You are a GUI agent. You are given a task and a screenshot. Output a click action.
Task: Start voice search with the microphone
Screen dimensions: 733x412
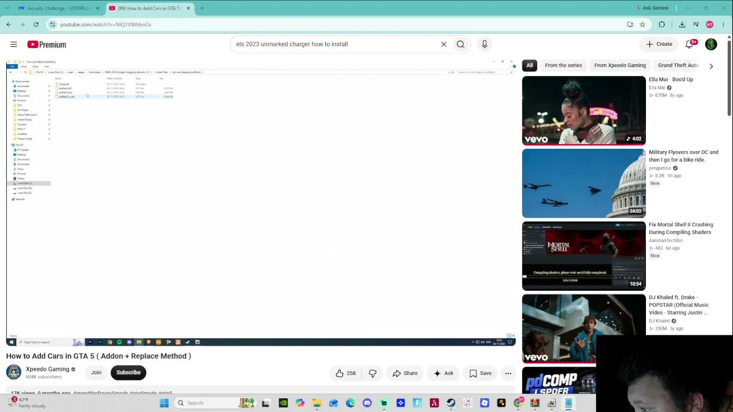point(484,44)
